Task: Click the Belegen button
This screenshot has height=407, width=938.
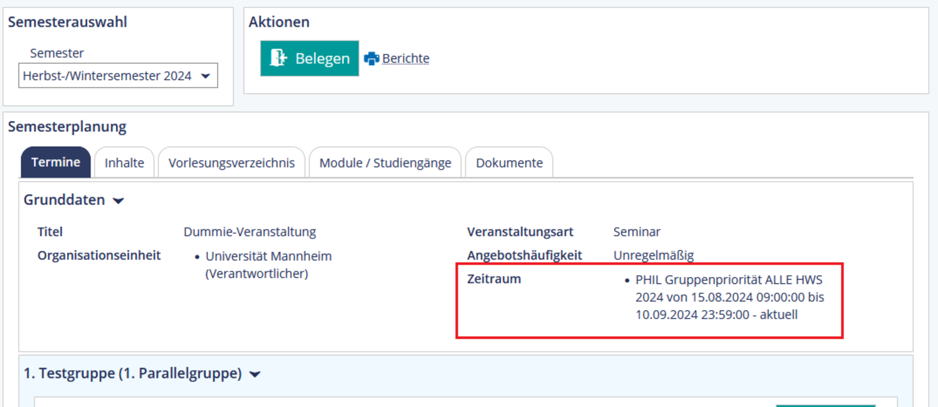Action: (309, 59)
